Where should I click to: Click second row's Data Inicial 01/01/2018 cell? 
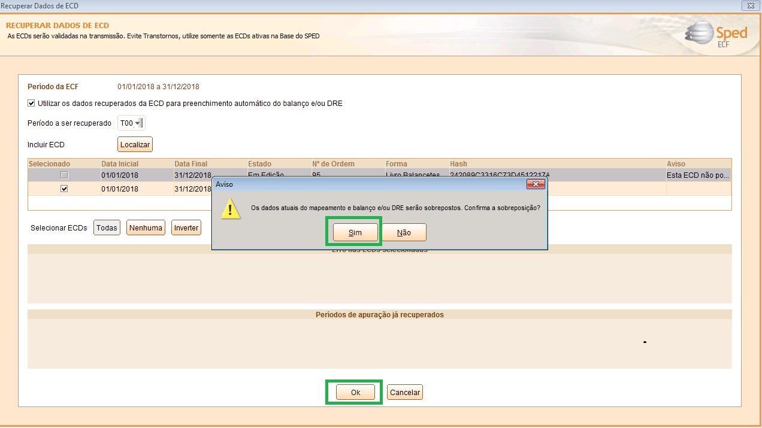click(137, 189)
